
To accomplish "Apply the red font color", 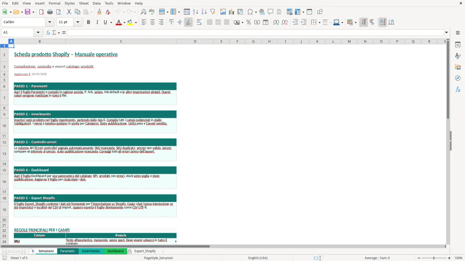I will [118, 22].
